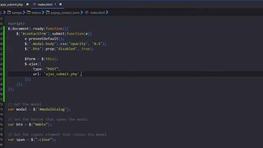The width and height of the screenshot is (263, 148).
Task: Click the code icon before breadcrumb index.html
Action: click(x=87, y=12)
